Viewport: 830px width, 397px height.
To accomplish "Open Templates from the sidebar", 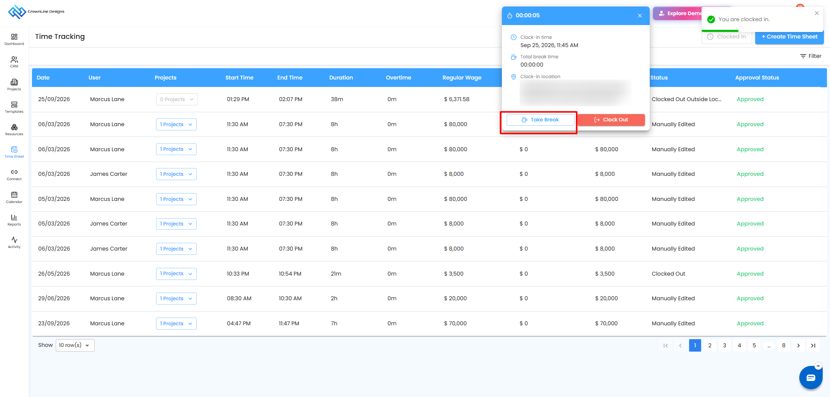I will point(14,107).
